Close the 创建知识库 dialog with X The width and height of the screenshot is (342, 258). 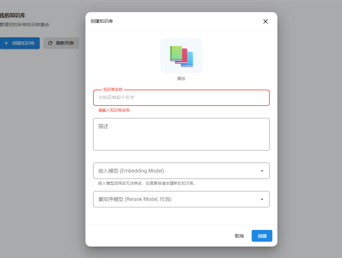(x=265, y=21)
